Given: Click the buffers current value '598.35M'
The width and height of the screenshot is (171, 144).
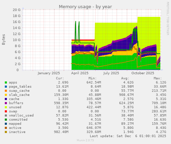Looking at the screenshot, I should point(61,103).
